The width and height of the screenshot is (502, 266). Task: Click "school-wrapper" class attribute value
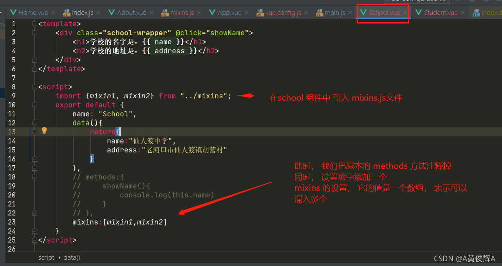(137, 33)
